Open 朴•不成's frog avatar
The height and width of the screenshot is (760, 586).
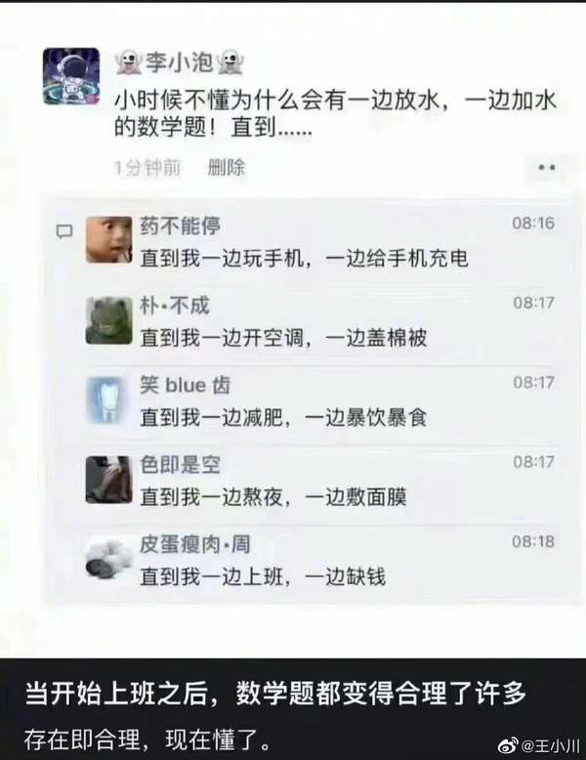pyautogui.click(x=109, y=320)
